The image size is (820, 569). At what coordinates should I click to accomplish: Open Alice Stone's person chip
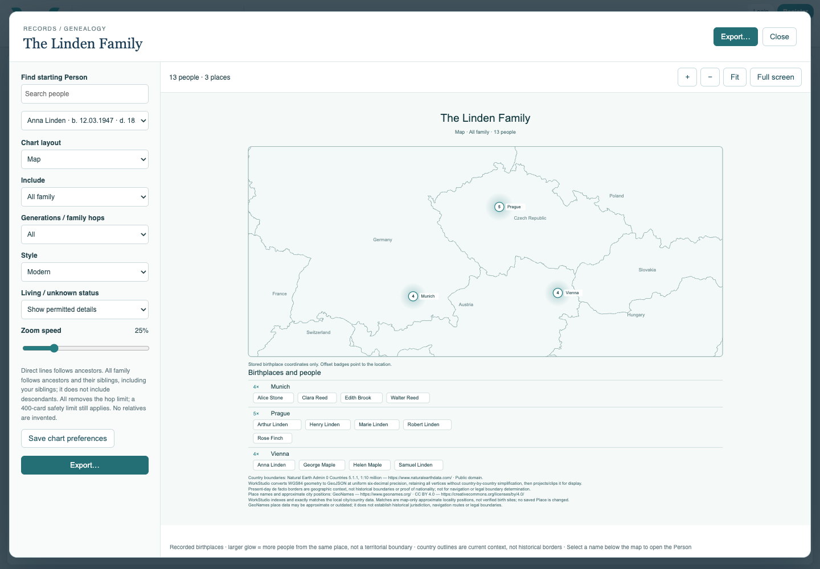[273, 398]
